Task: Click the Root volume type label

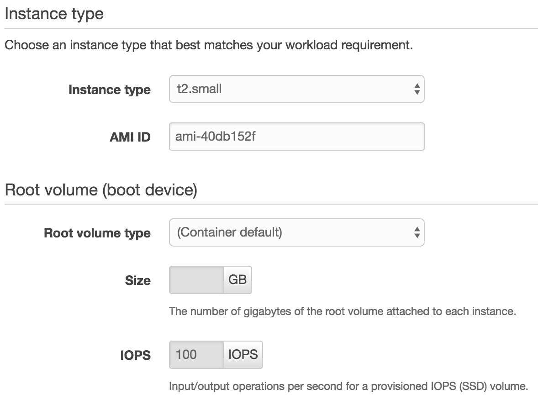Action: (x=97, y=233)
